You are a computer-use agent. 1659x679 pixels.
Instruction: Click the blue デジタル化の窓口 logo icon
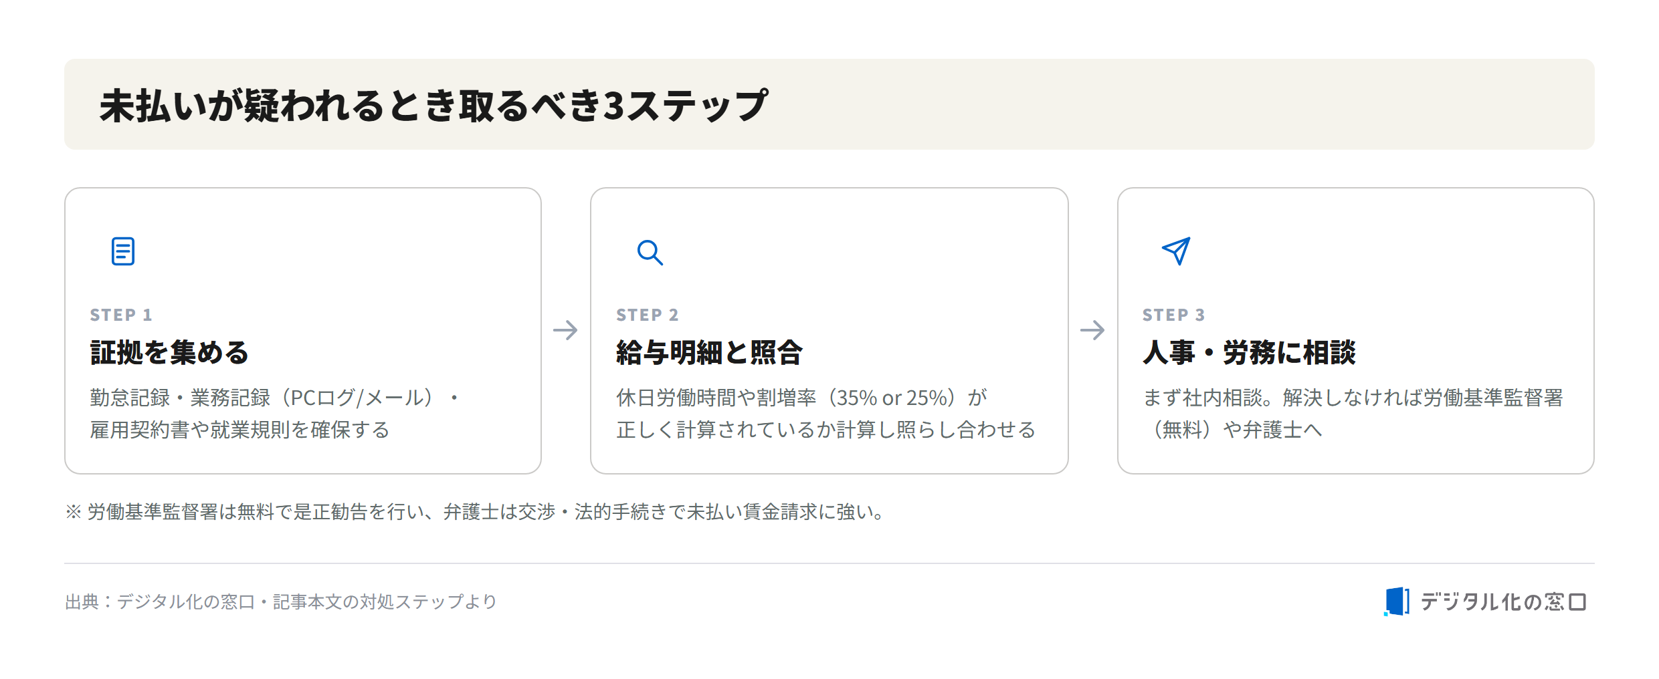pyautogui.click(x=1397, y=601)
